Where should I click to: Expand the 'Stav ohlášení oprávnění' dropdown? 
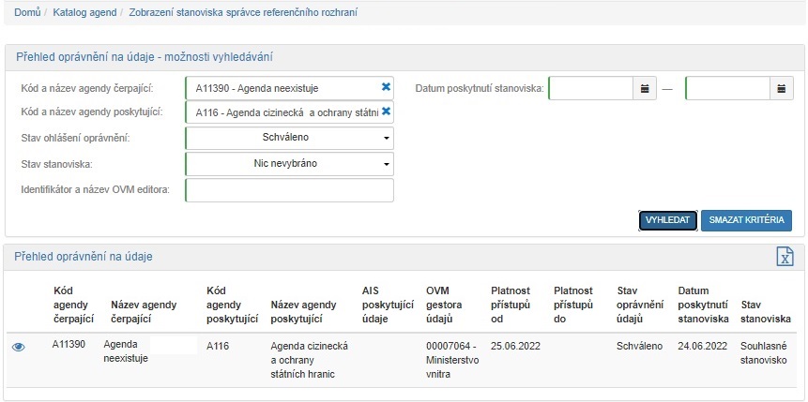click(290, 138)
